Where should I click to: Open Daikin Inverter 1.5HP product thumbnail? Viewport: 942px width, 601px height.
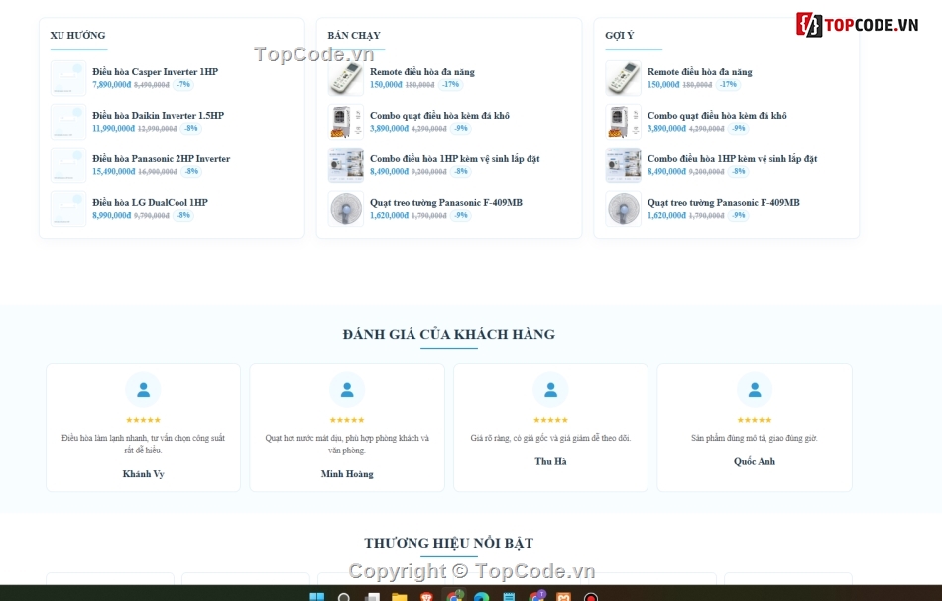pyautogui.click(x=68, y=122)
